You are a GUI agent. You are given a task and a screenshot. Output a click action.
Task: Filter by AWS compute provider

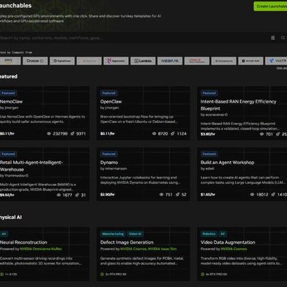click(x=10, y=61)
